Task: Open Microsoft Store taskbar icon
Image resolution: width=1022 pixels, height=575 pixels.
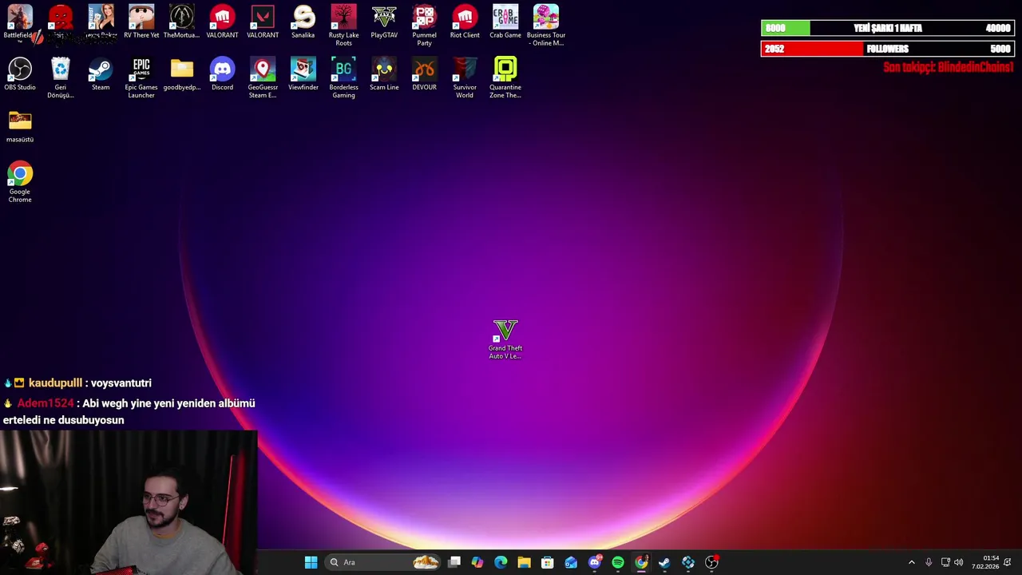Action: pos(548,562)
